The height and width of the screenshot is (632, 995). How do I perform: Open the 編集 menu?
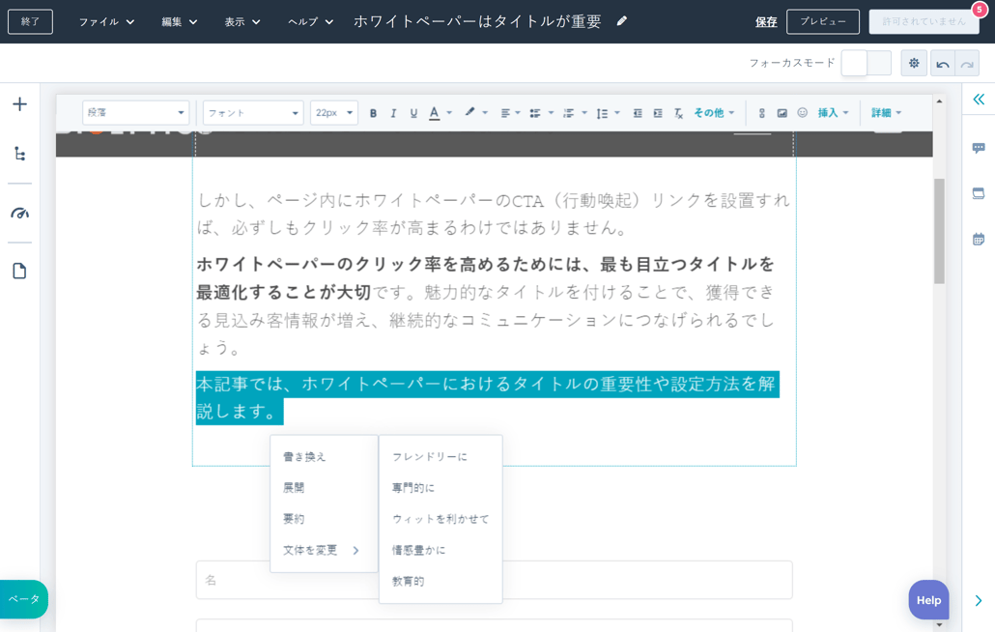pyautogui.click(x=179, y=21)
